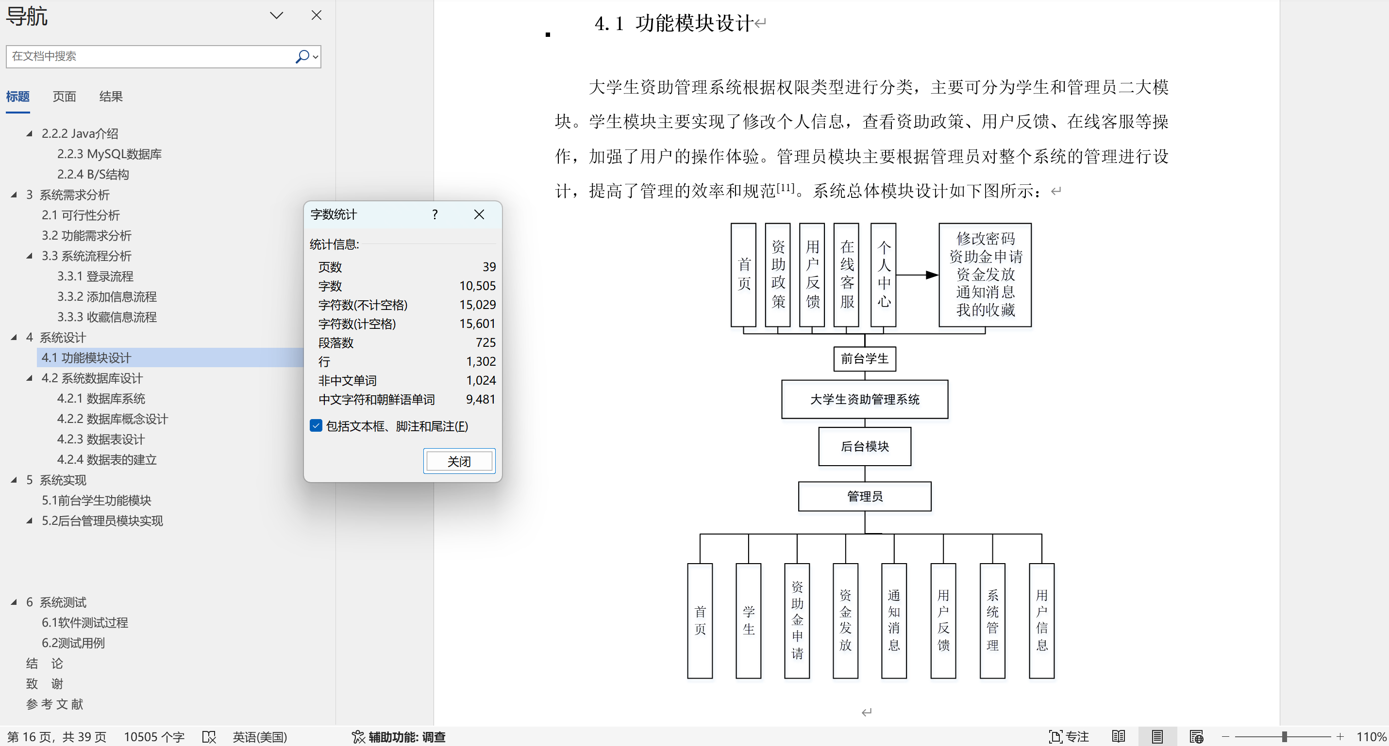Enable Focus mode in status bar
The height and width of the screenshot is (746, 1389).
pos(1069,736)
